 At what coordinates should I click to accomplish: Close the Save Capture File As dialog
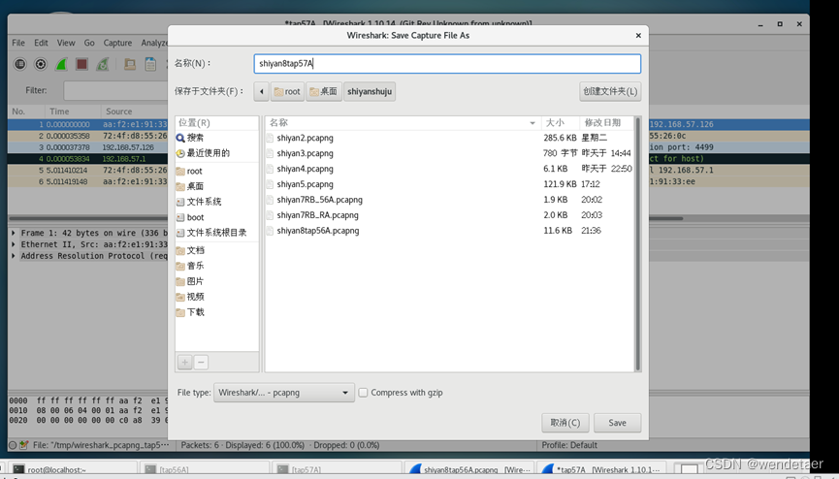pyautogui.click(x=638, y=35)
